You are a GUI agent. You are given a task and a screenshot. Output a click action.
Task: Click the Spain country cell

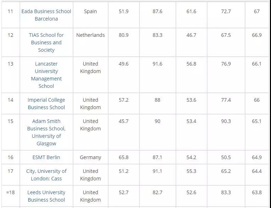90,11
